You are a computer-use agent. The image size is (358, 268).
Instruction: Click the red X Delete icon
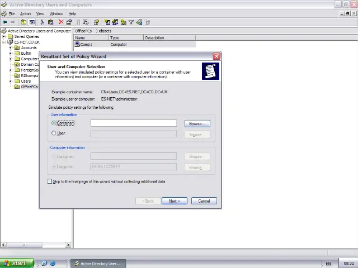tap(61, 22)
